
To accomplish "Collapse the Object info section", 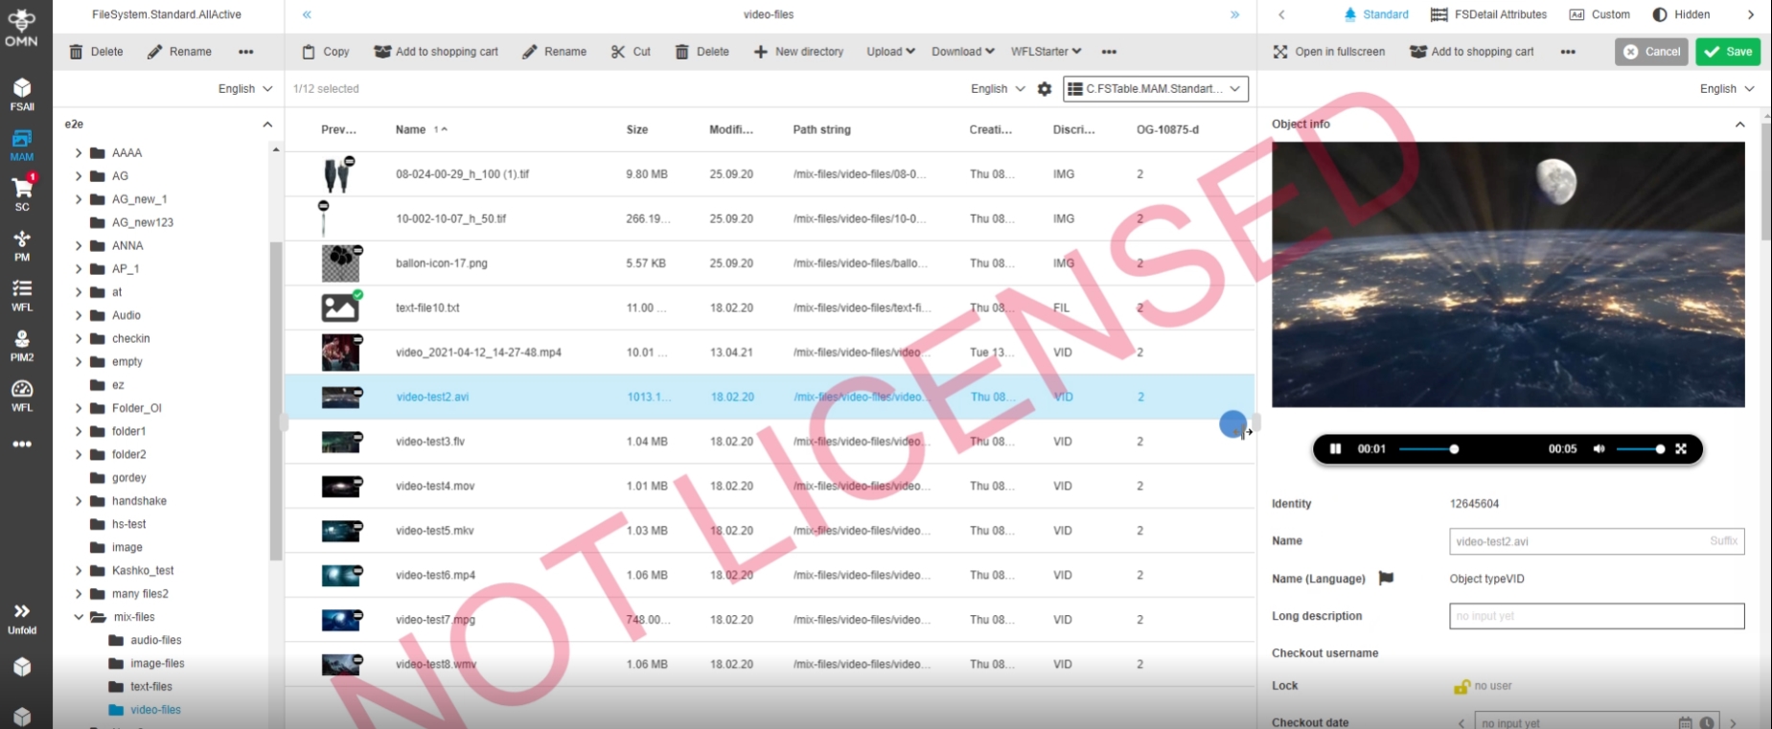I will coord(1740,125).
